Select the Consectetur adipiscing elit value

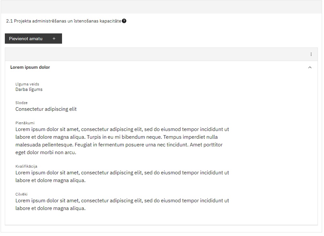(46, 109)
